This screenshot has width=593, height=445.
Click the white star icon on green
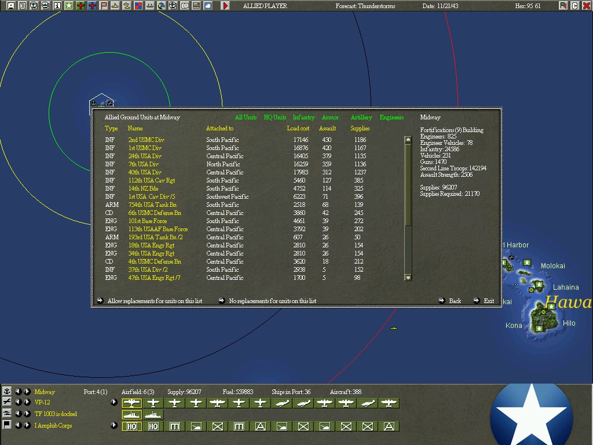point(69,6)
